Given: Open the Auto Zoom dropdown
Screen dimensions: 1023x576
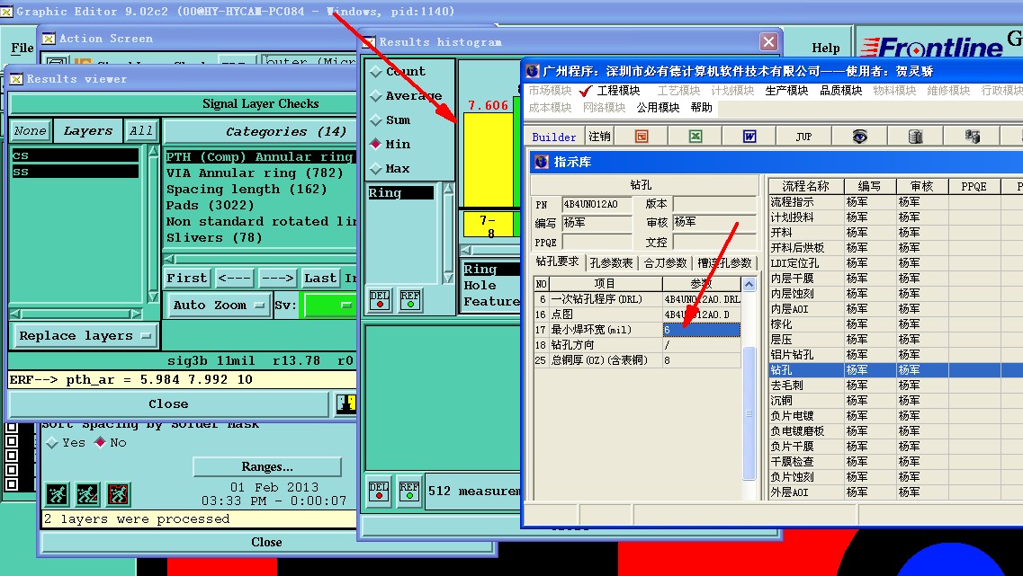Looking at the screenshot, I should [219, 305].
